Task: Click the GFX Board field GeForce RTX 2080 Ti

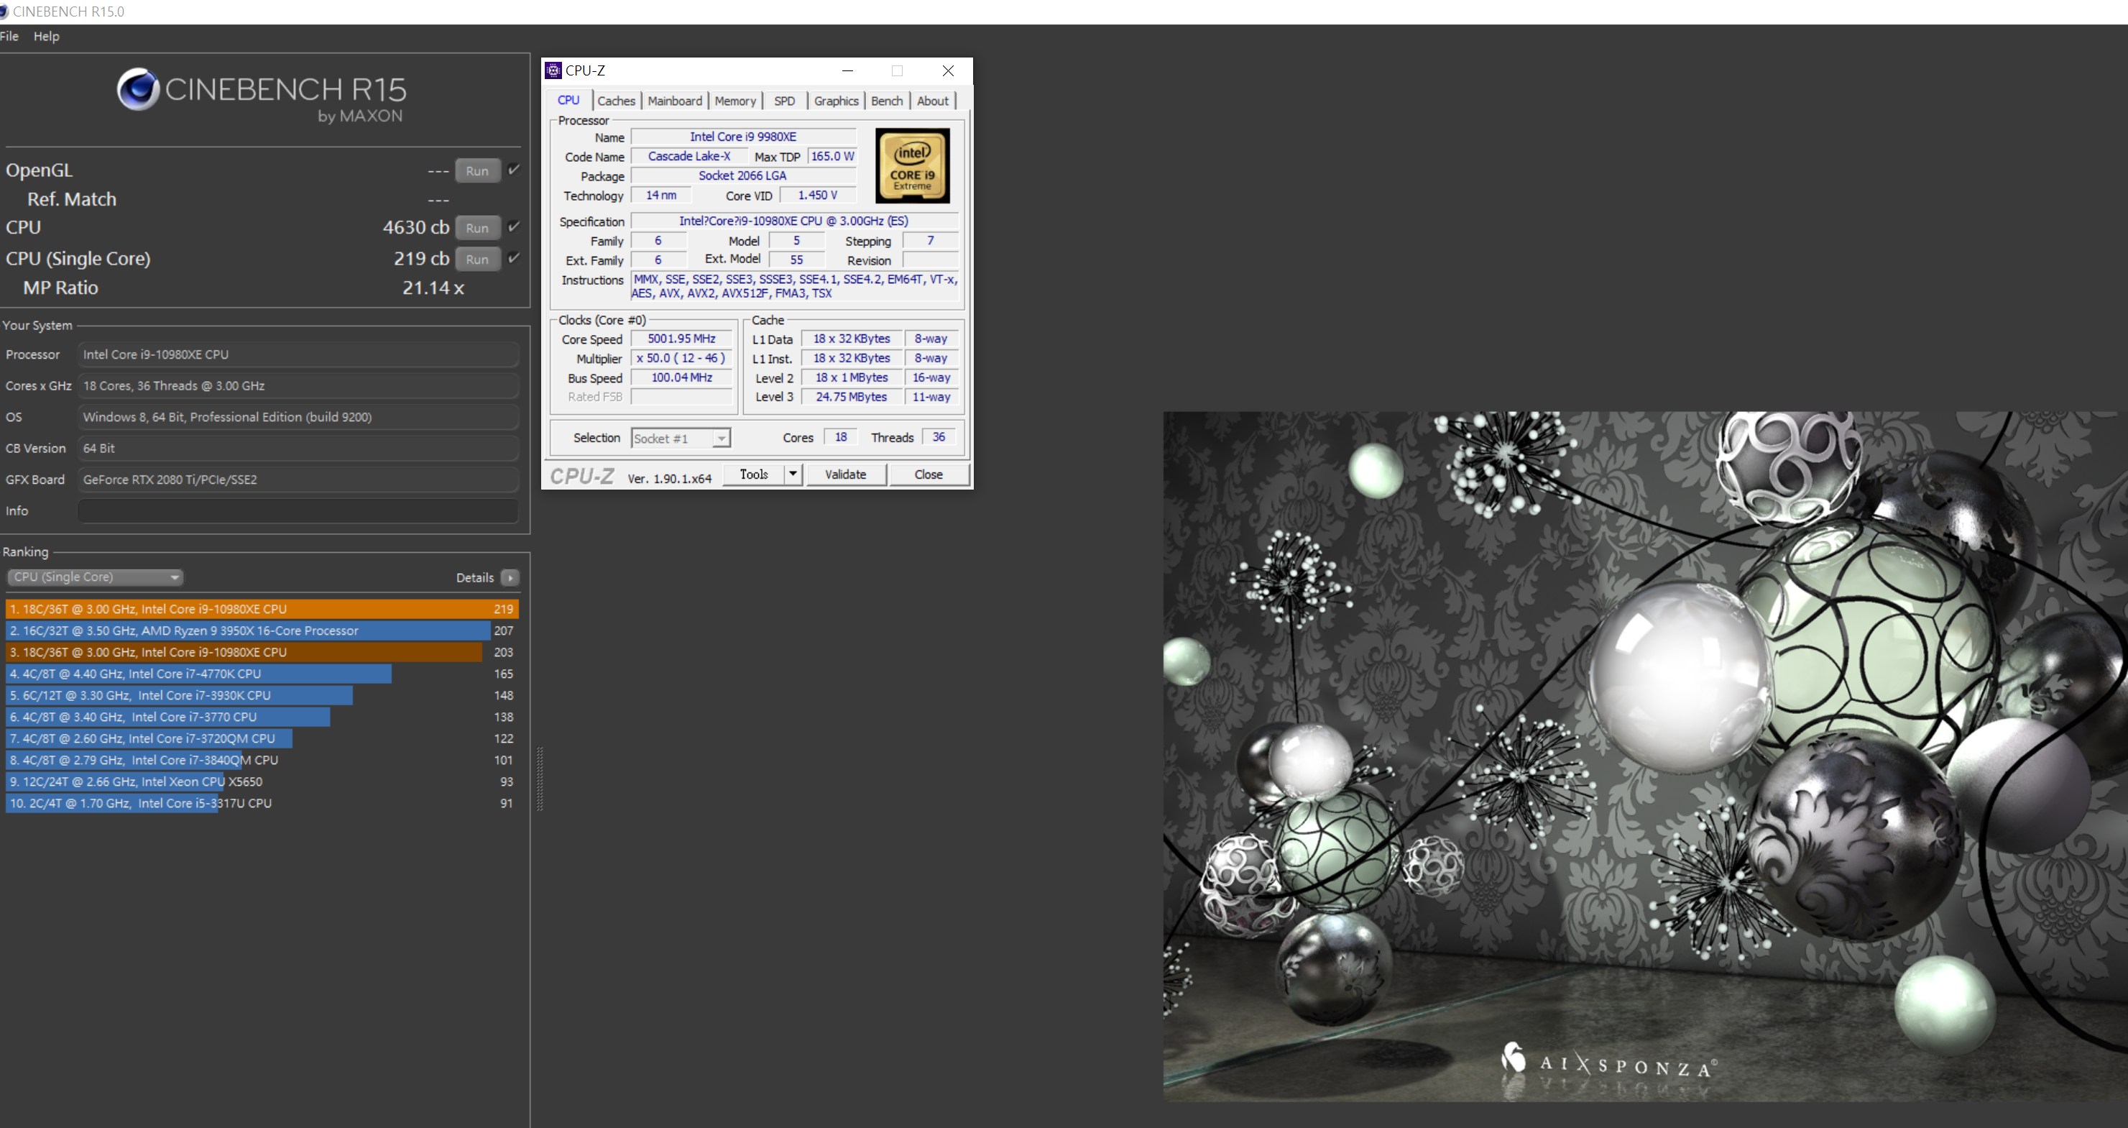Action: tap(298, 480)
